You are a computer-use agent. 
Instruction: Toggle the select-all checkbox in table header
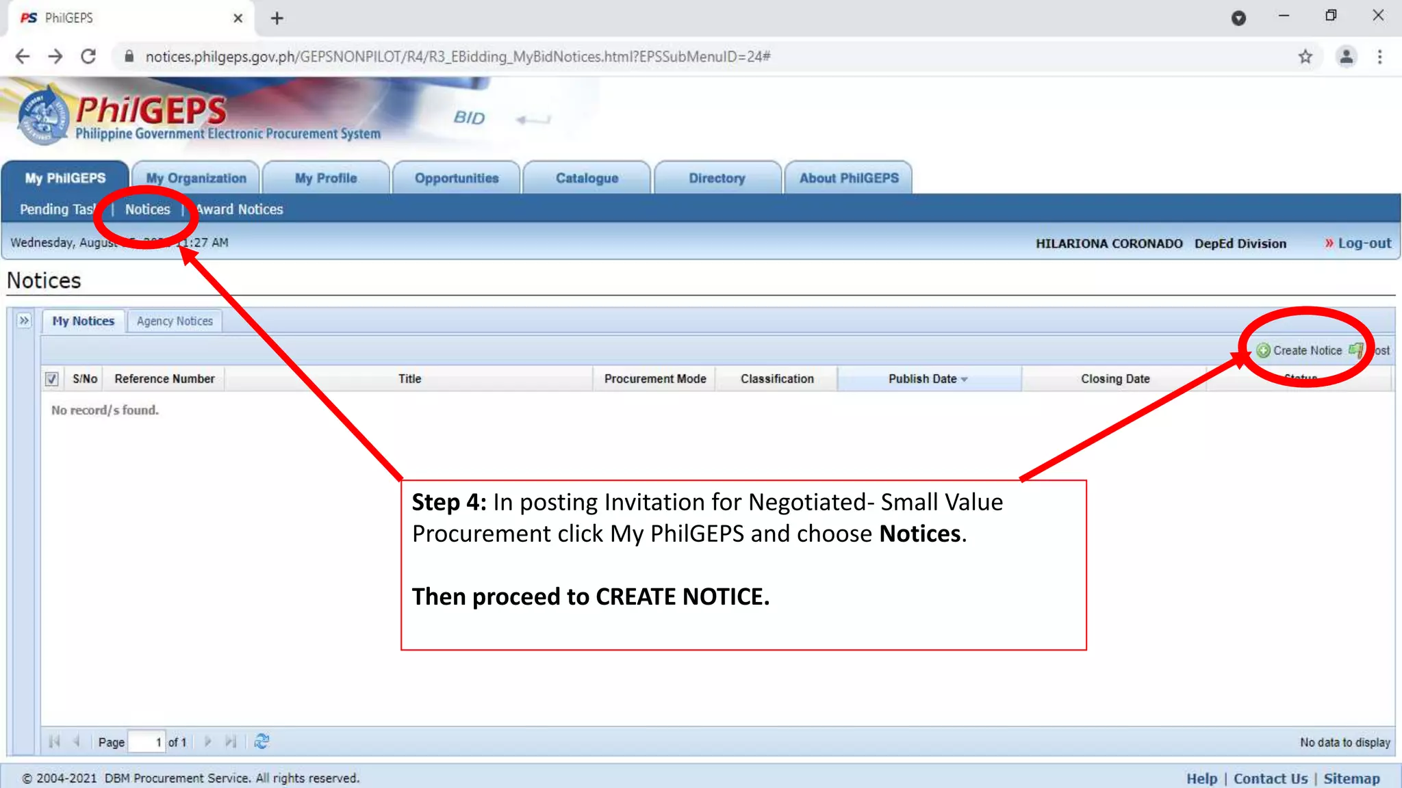[x=52, y=379]
